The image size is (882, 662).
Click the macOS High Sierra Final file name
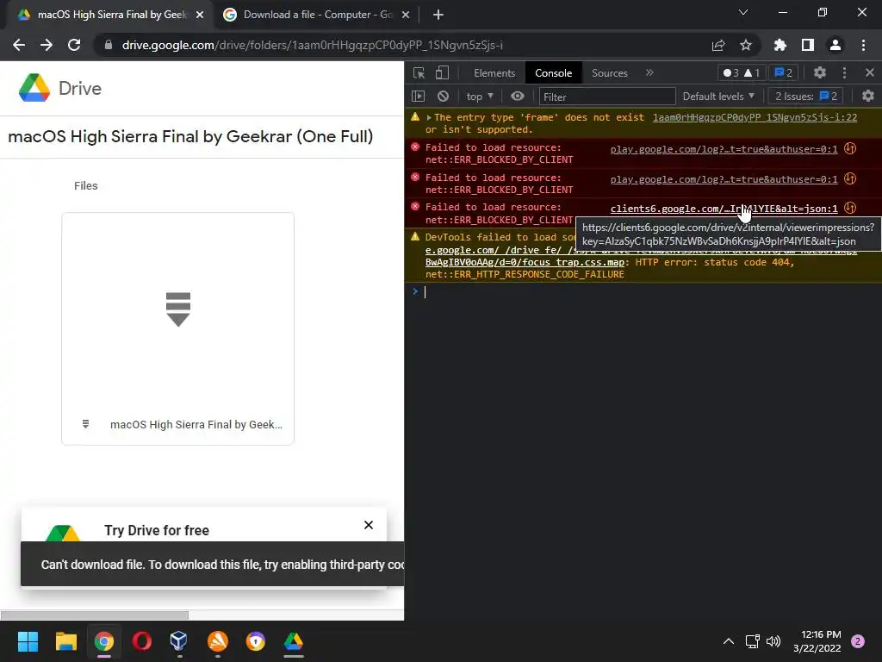[x=196, y=424]
